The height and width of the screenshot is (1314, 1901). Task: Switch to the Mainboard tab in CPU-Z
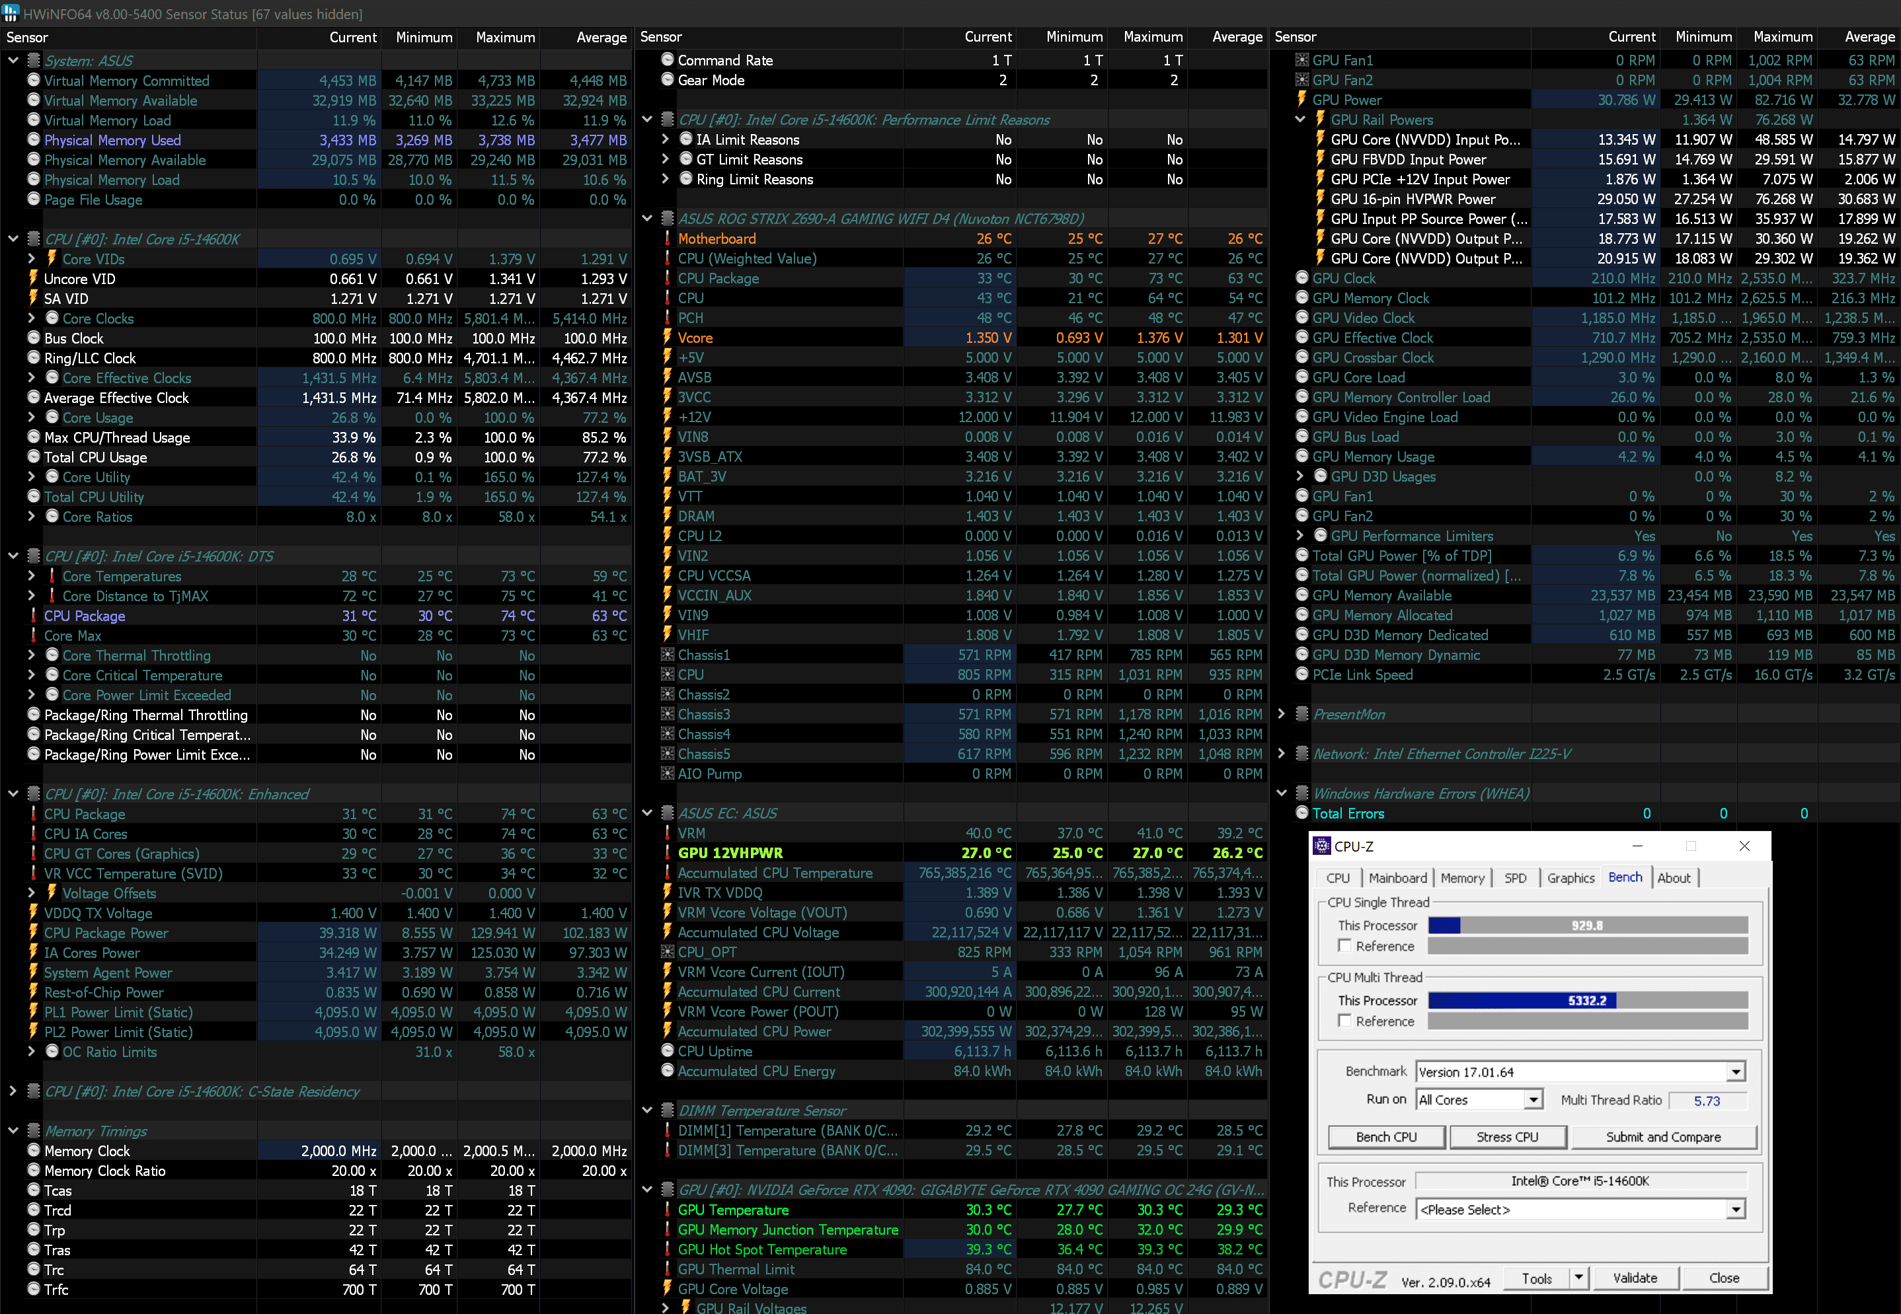[1398, 879]
